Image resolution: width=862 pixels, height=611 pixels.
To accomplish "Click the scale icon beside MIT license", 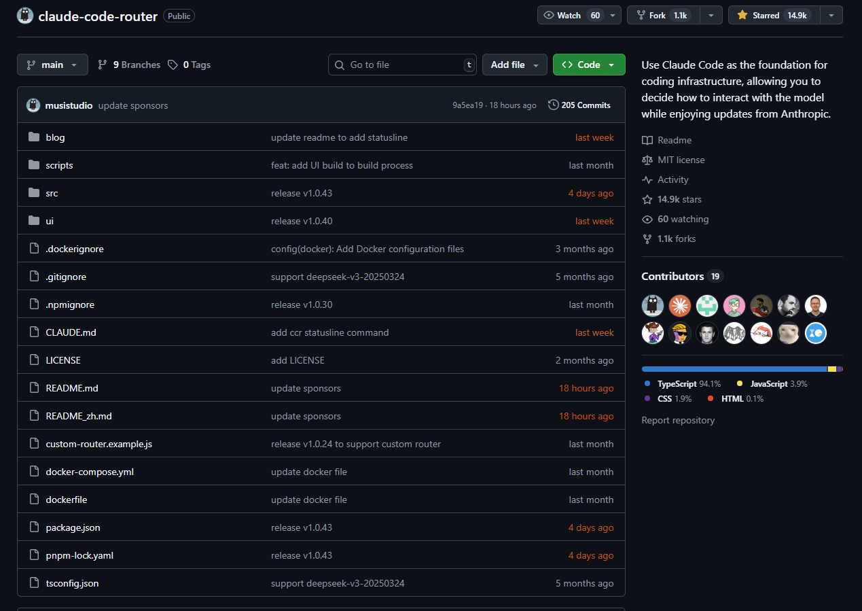I will (647, 160).
